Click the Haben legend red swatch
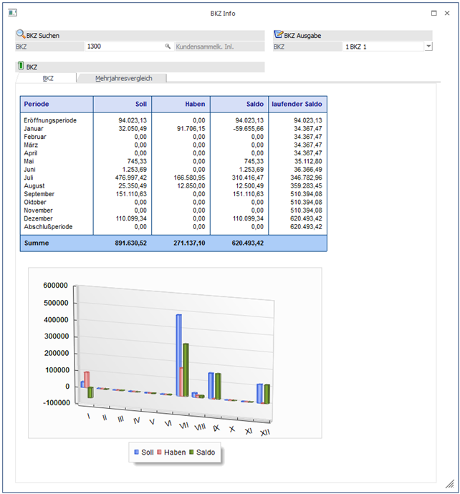Screen dimensions: 460x494 coord(160,452)
